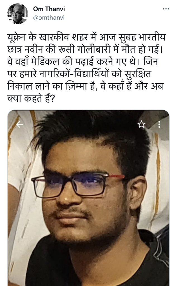Open the vertical three-dot menu on photo
This screenshot has width=177, height=286.
click(159, 124)
